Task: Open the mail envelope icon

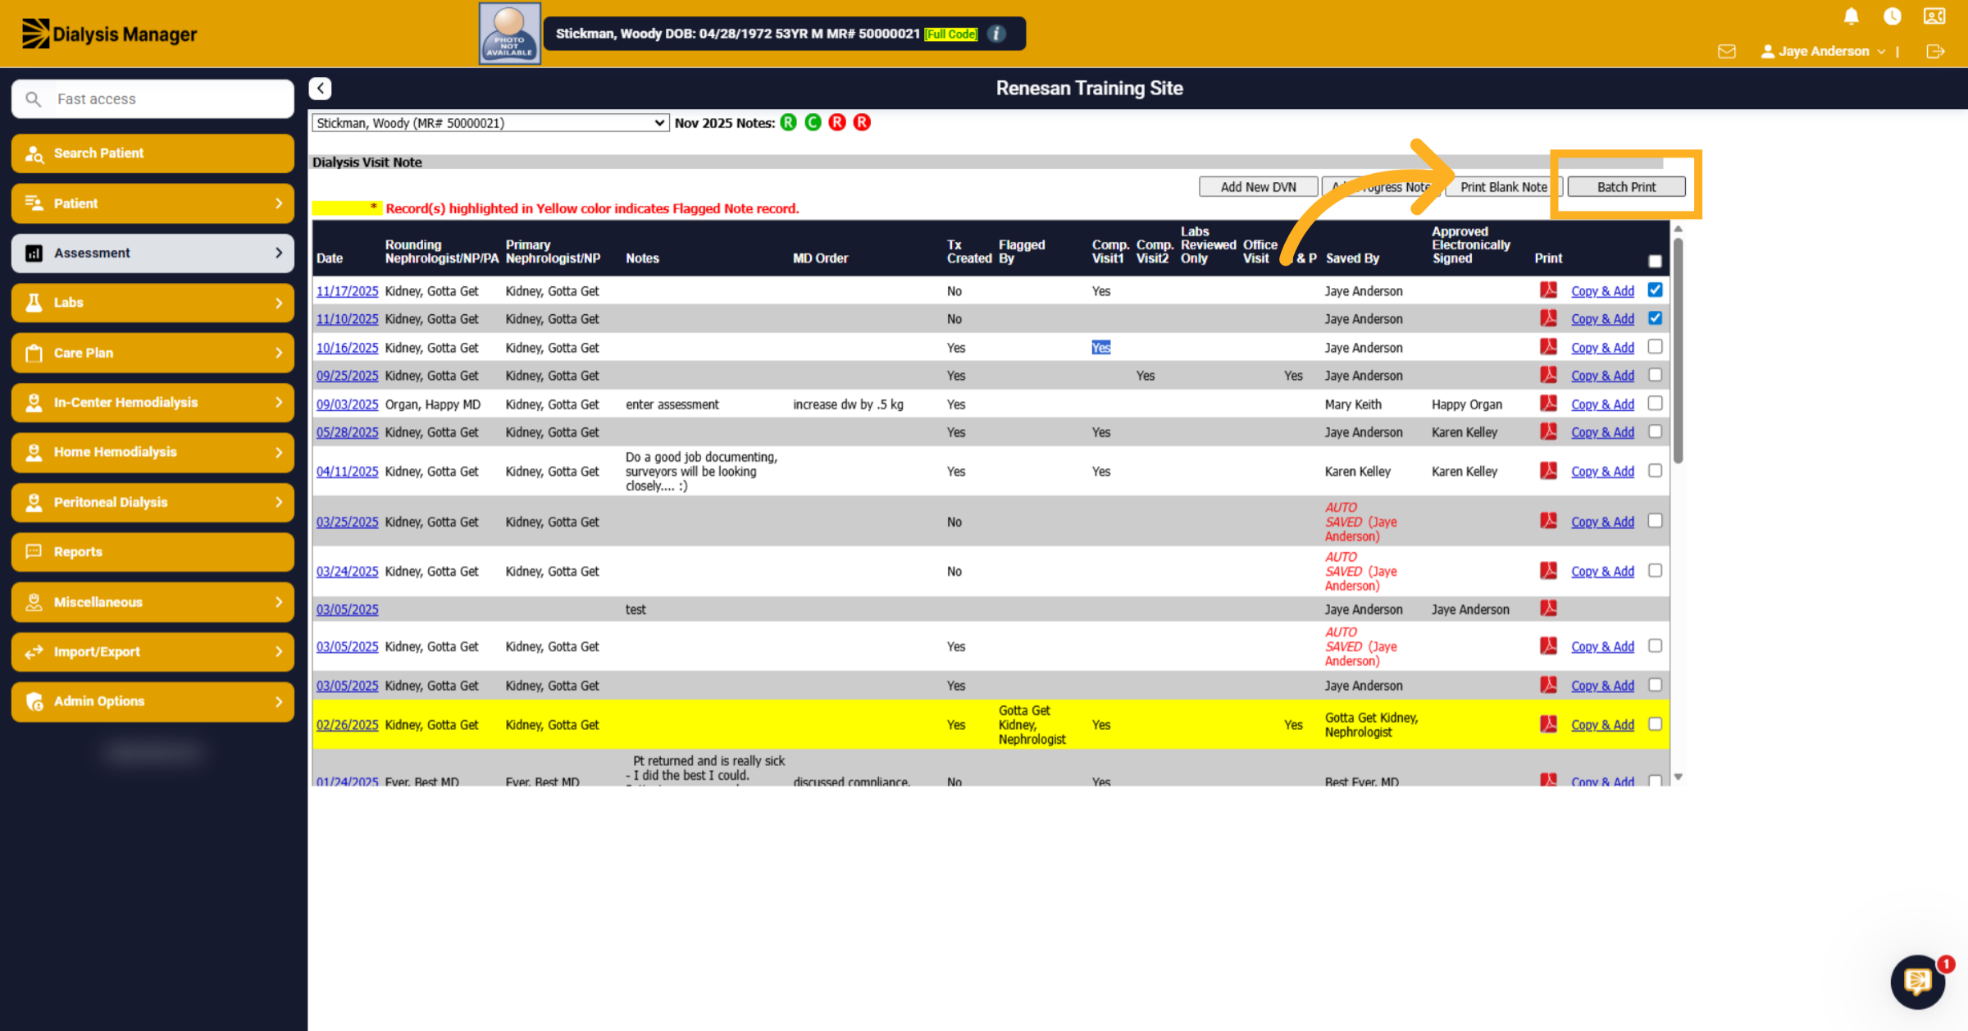Action: [x=1727, y=51]
